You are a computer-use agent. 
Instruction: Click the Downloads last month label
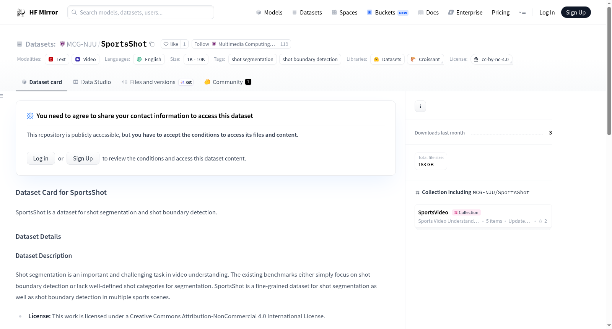pyautogui.click(x=440, y=133)
